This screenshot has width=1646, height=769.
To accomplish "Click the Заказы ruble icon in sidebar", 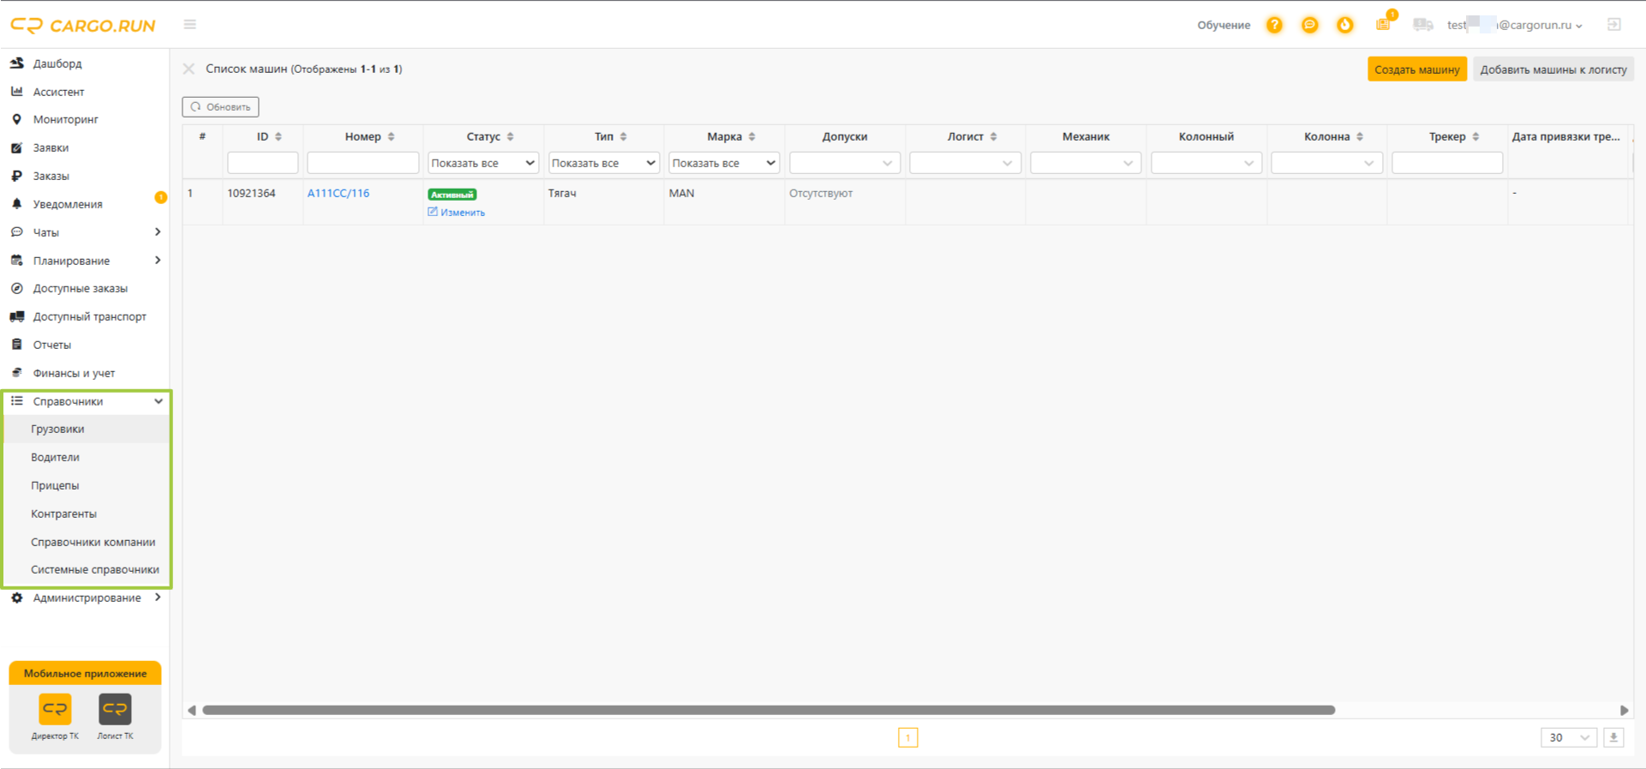I will [16, 176].
